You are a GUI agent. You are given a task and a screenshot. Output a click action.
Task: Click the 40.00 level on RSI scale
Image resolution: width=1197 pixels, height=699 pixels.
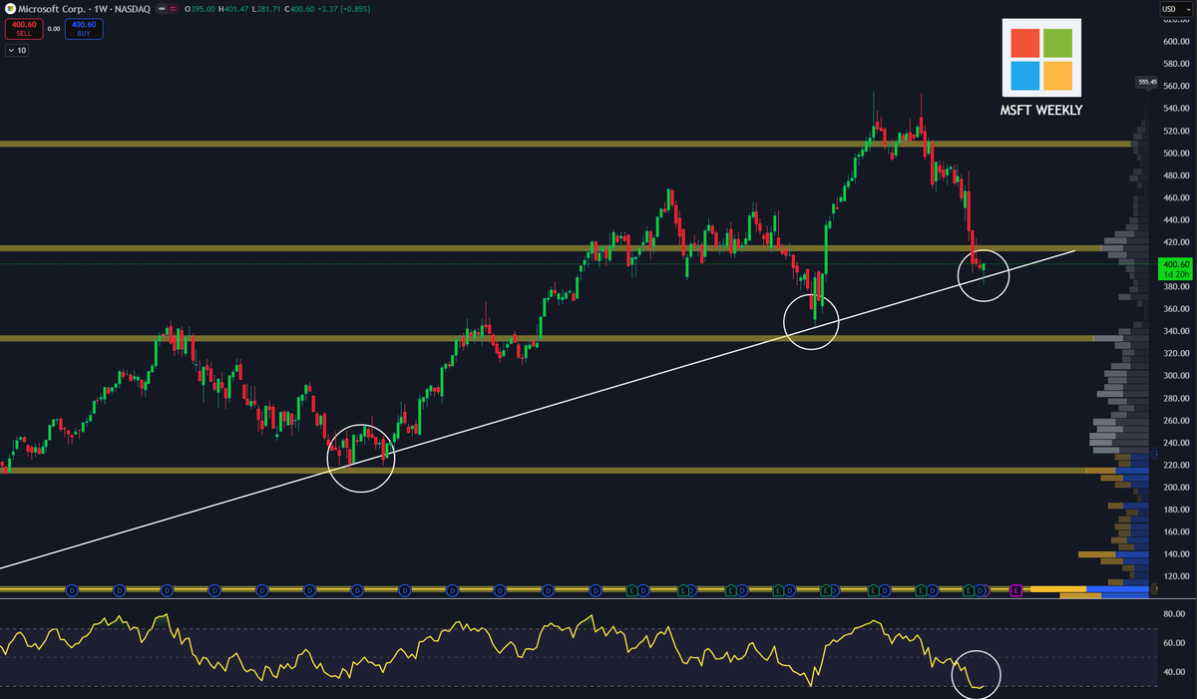click(x=1174, y=672)
